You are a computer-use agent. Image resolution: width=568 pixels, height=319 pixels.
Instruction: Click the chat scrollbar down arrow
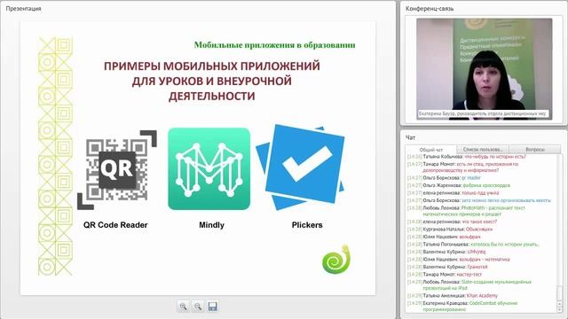tap(560, 309)
